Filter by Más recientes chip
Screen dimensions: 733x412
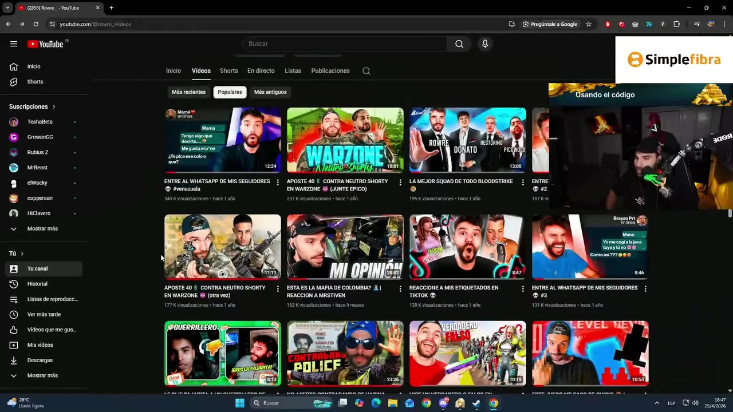pos(188,92)
